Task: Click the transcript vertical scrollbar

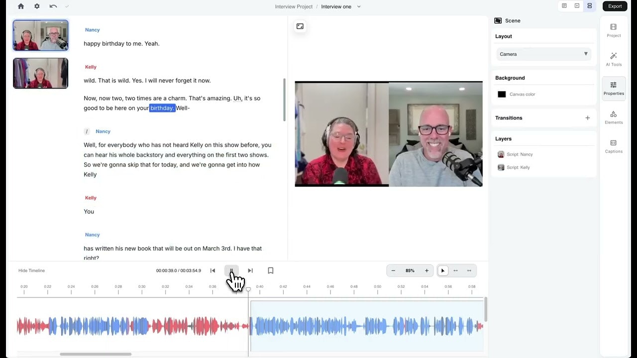Action: (285, 99)
